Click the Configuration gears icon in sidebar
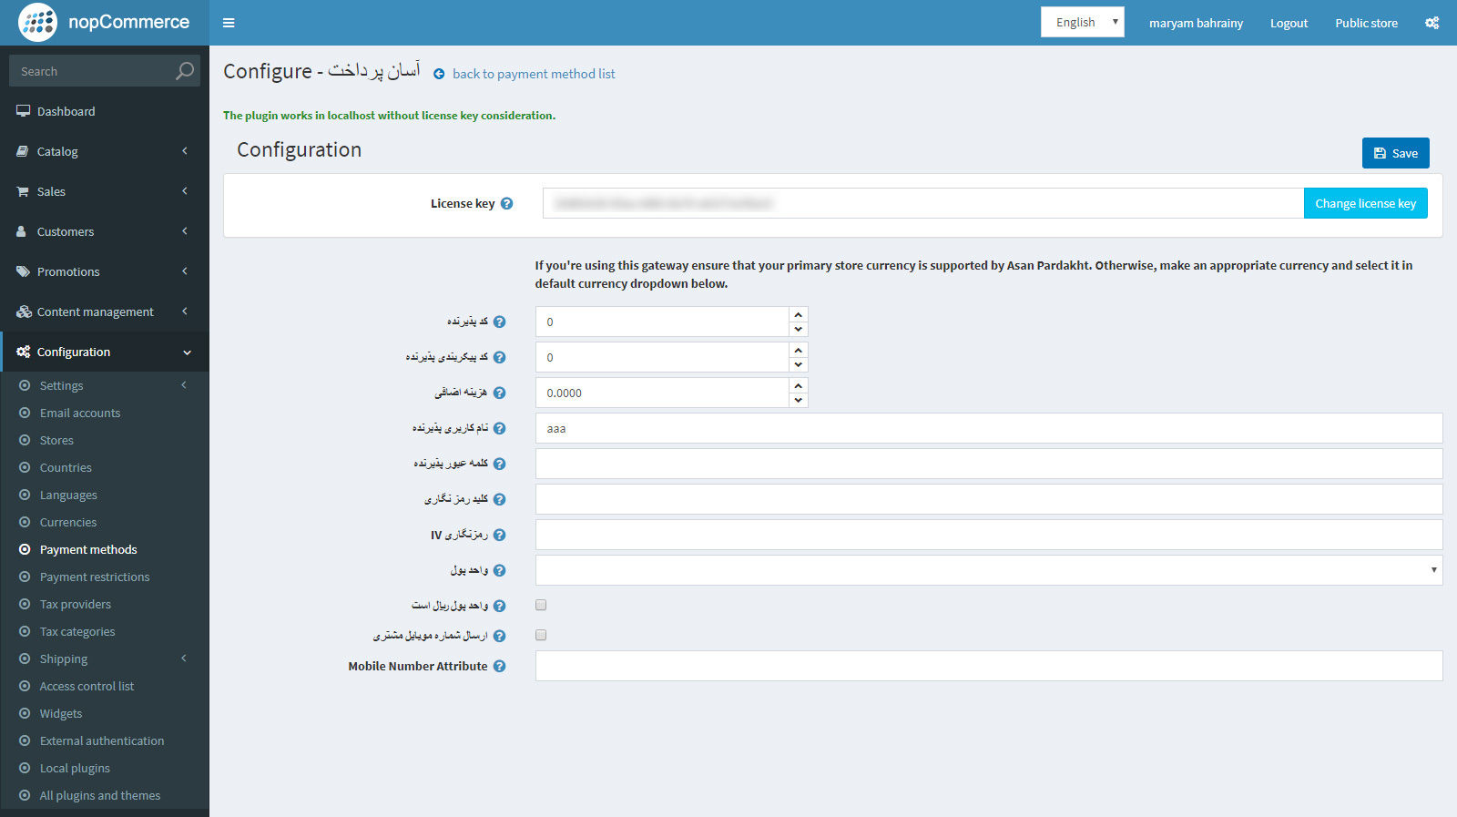Image resolution: width=1457 pixels, height=817 pixels. tap(23, 352)
